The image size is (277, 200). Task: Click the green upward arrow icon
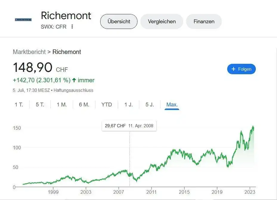point(74,80)
